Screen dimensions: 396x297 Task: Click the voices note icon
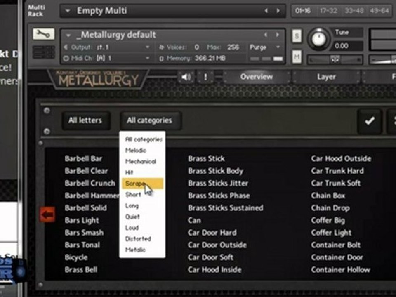pyautogui.click(x=162, y=47)
